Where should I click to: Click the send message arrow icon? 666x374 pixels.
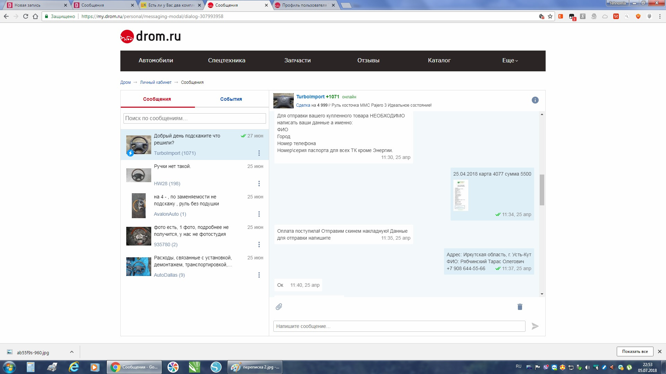point(535,326)
